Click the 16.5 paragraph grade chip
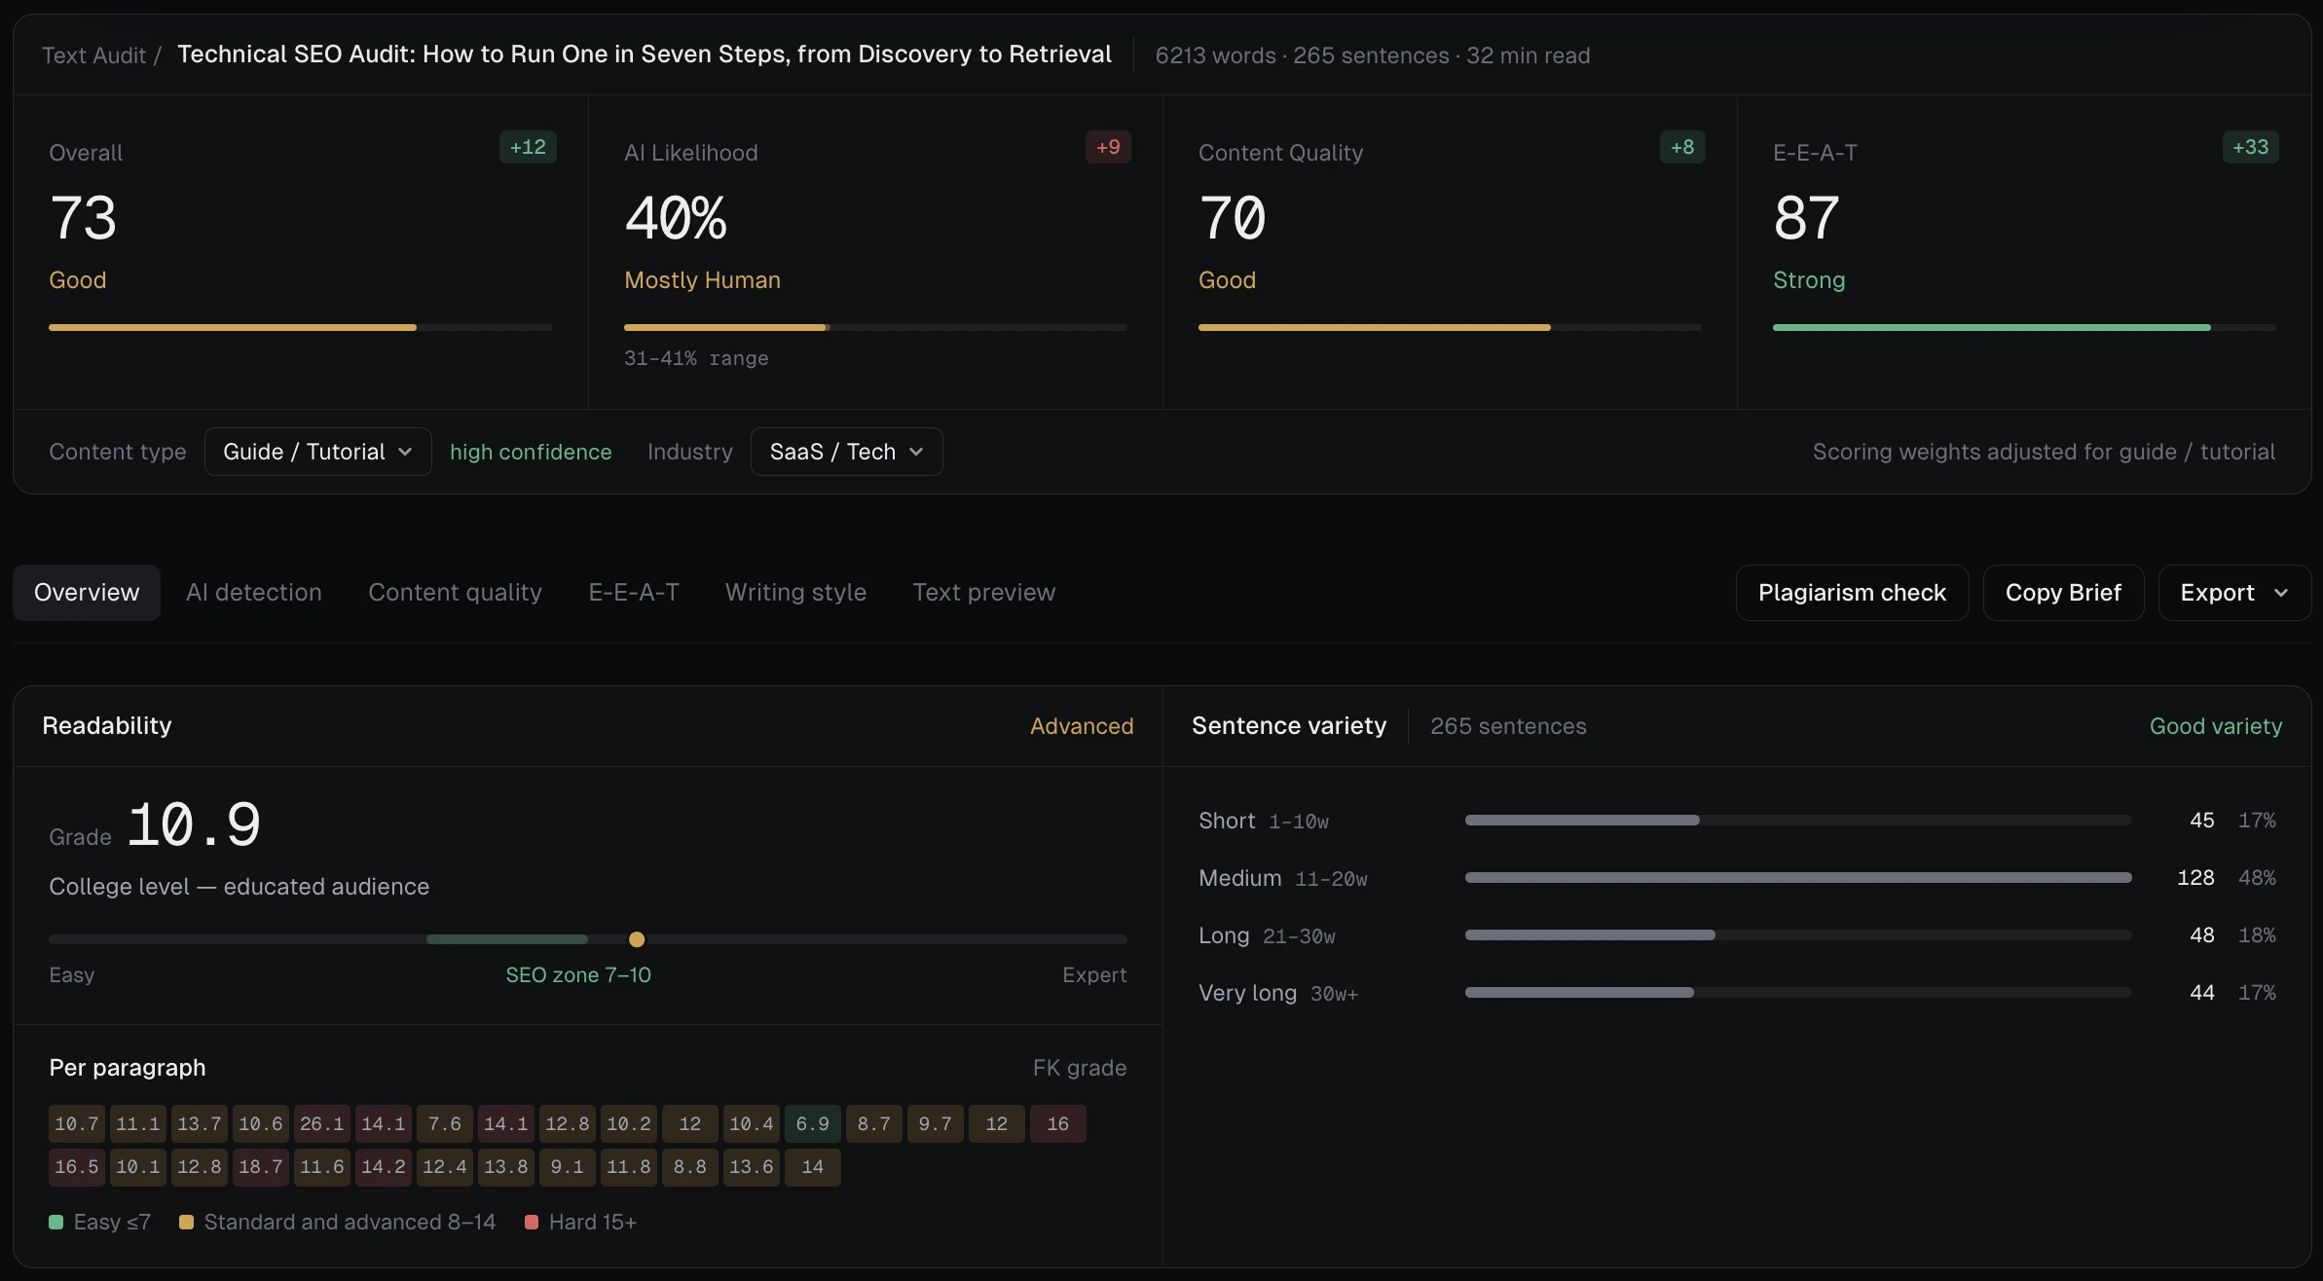2323x1281 pixels. [77, 1167]
